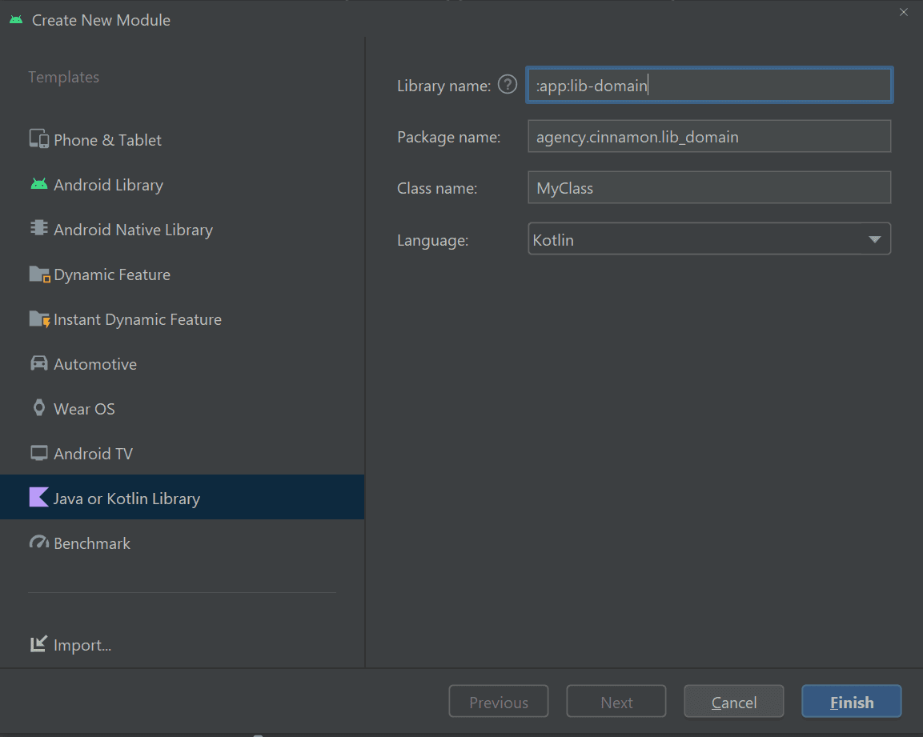
Task: Click the Benchmark gauge icon
Action: 39,543
